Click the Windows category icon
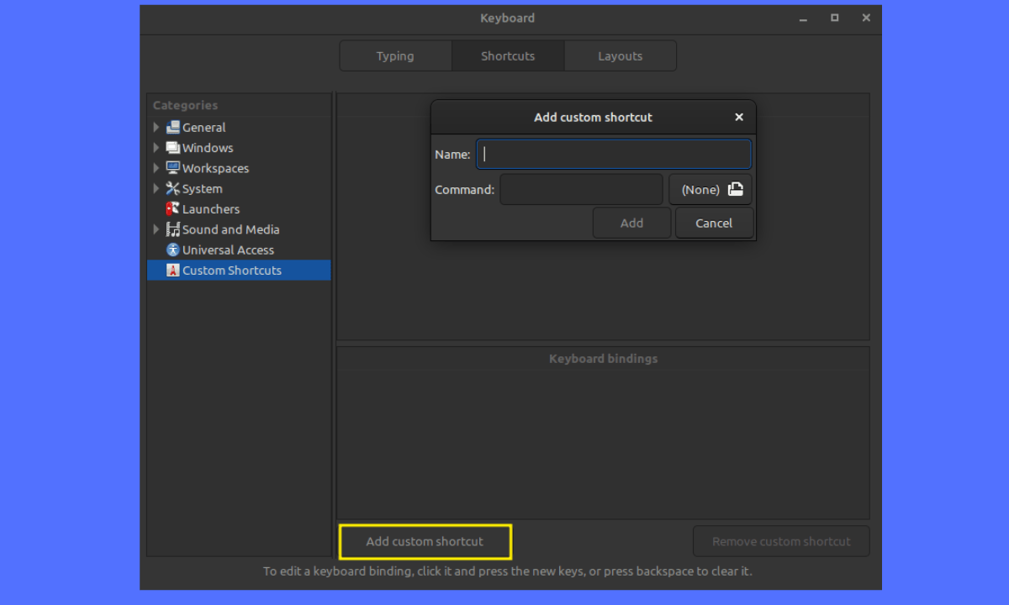 [x=173, y=148]
